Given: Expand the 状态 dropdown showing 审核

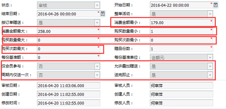Looking at the screenshot, I should pos(97,5).
